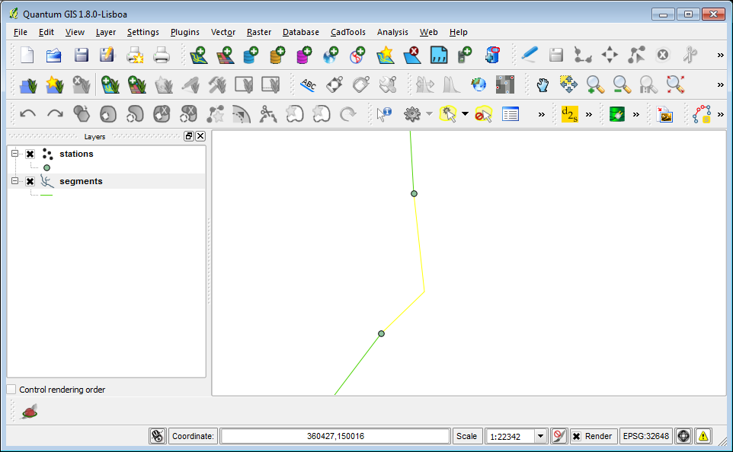Viewport: 733px width, 452px height.
Task: Click Add Raster Layer icon
Action: coord(226,55)
